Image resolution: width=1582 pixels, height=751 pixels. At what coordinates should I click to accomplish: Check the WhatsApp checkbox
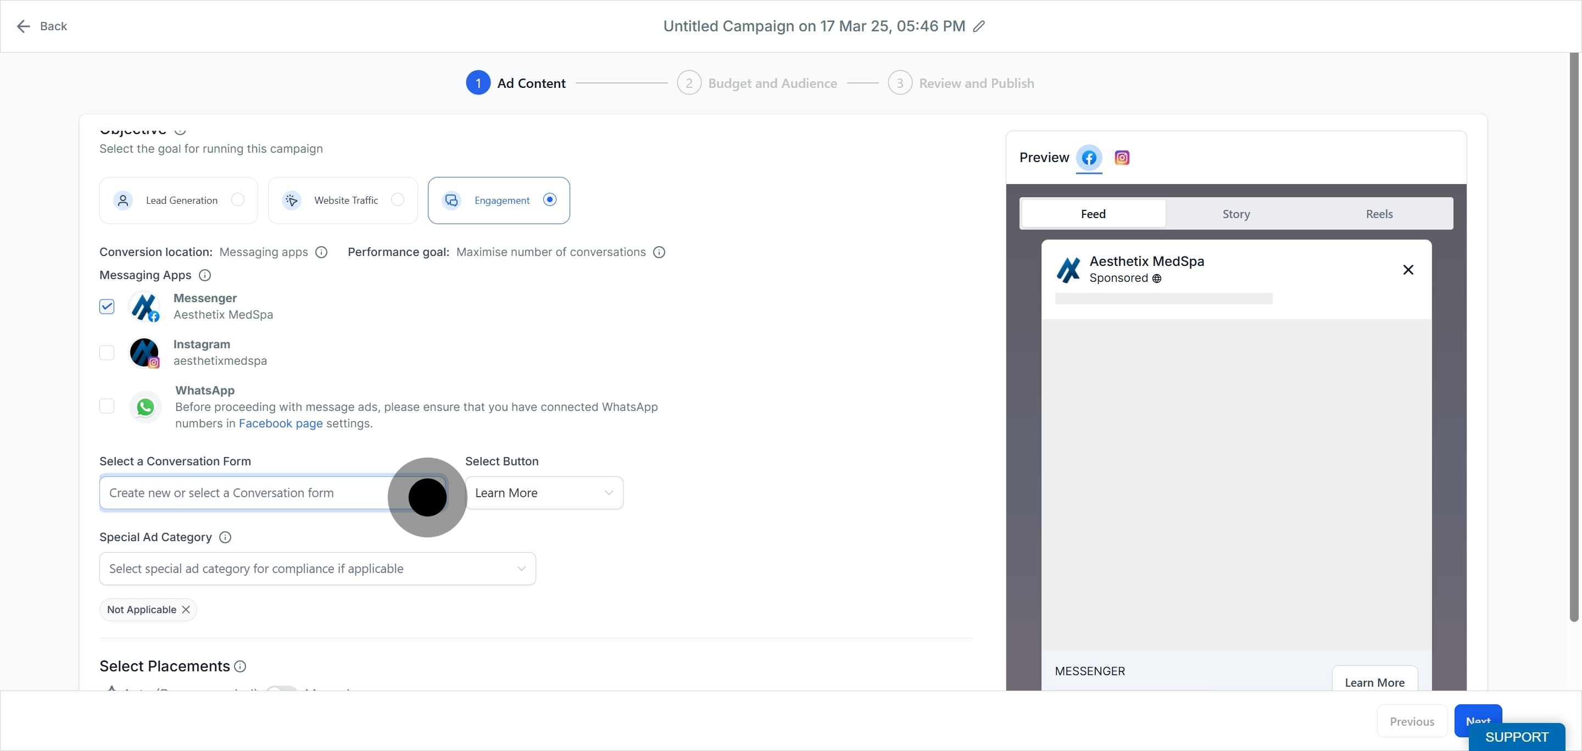tap(107, 406)
